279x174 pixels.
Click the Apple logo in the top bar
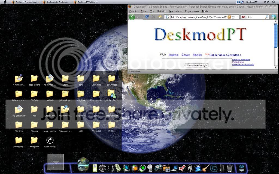coord(5,2)
